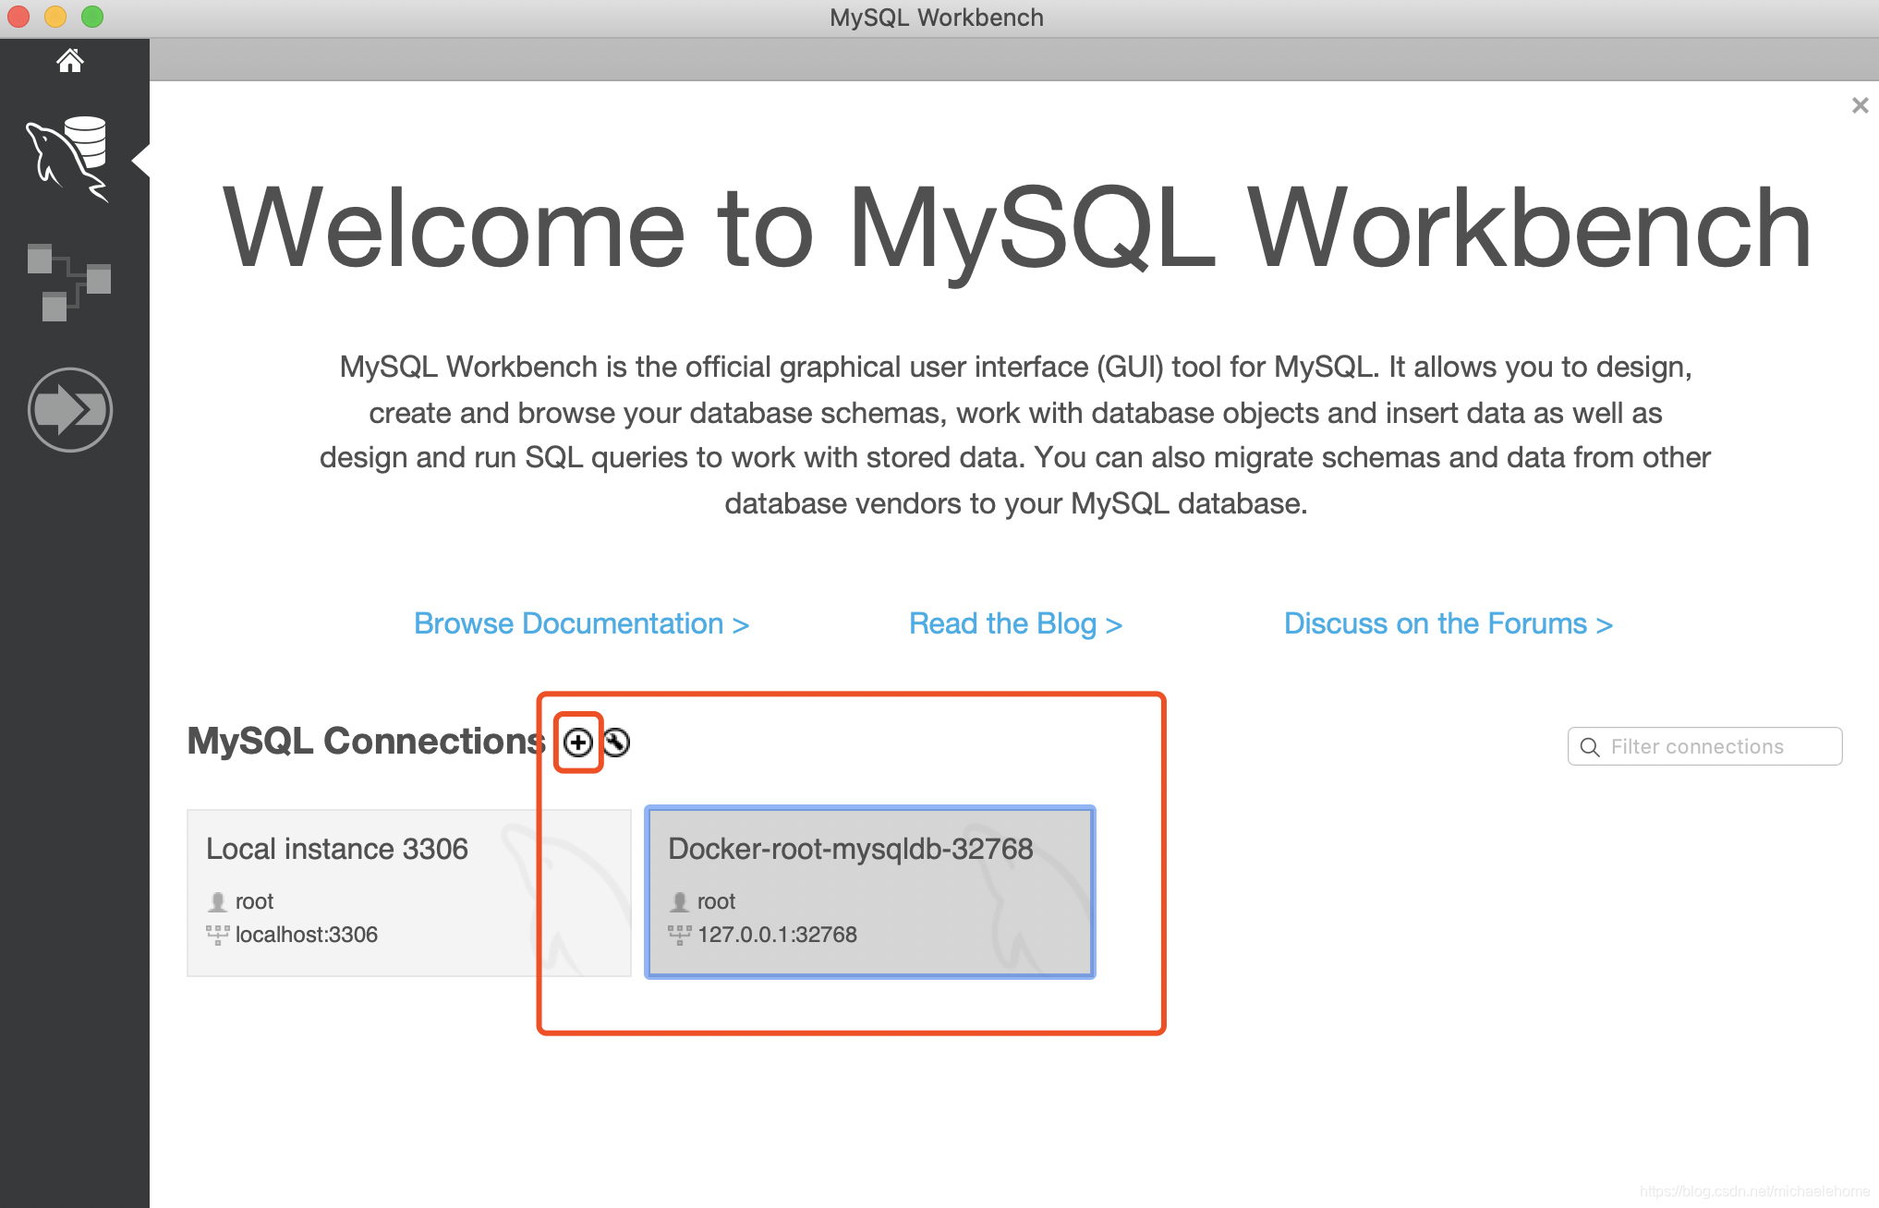The width and height of the screenshot is (1879, 1208).
Task: Open Docker-root-mysqldb-32768 connection tile
Action: (869, 892)
